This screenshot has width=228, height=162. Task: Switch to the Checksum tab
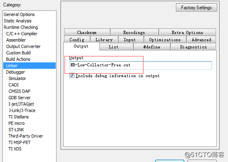pyautogui.click(x=87, y=32)
